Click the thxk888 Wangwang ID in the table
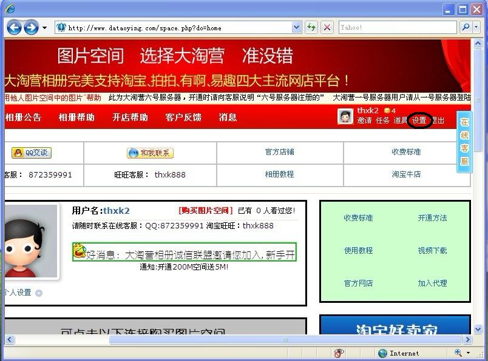The height and width of the screenshot is (361, 488). click(170, 175)
